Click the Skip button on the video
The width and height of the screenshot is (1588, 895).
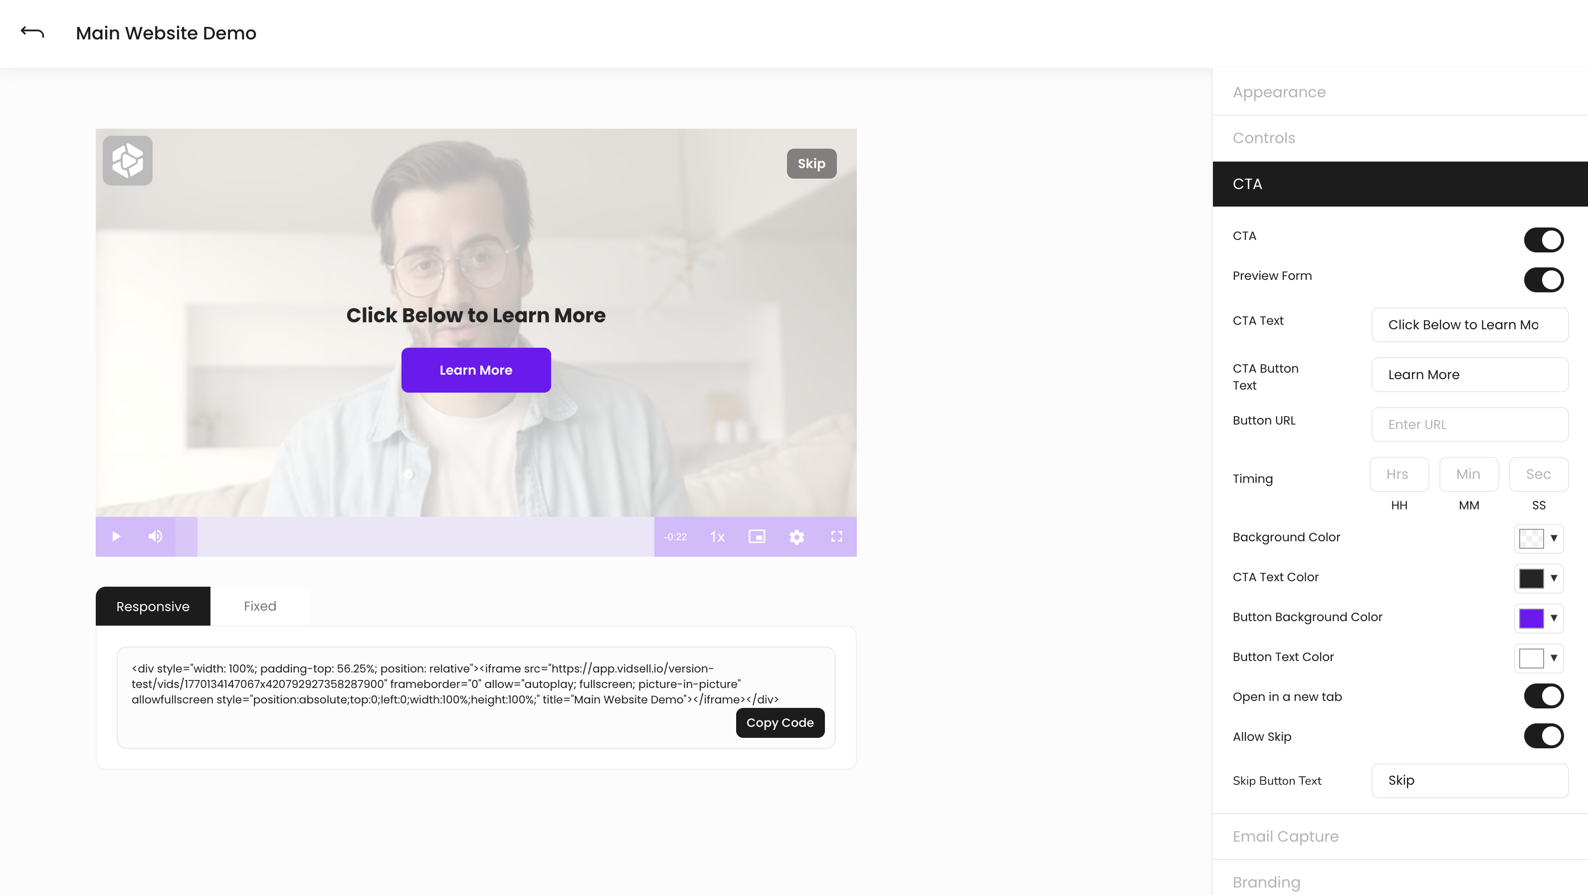point(811,164)
